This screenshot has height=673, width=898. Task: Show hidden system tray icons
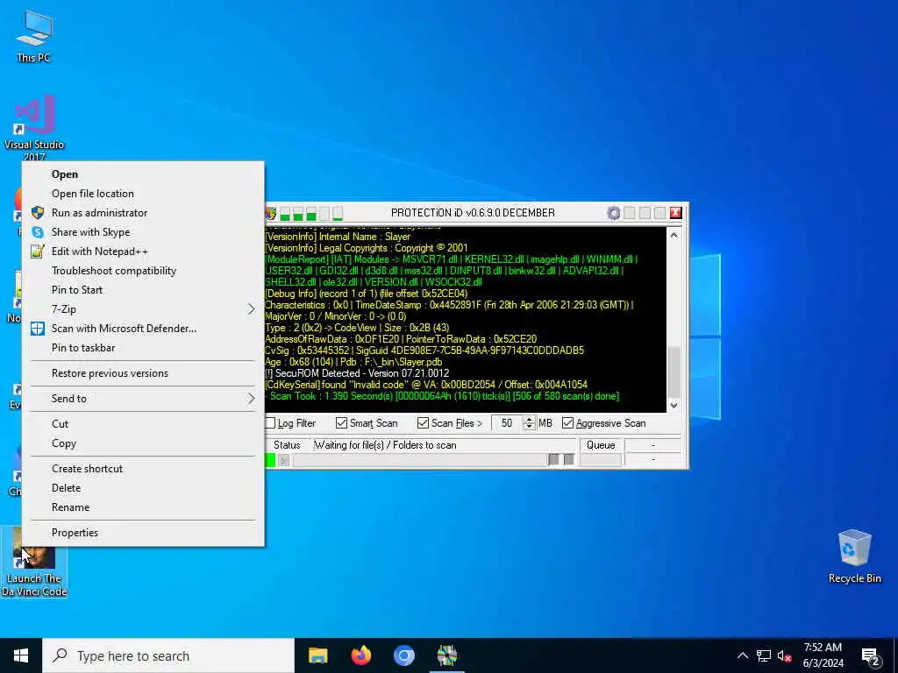click(742, 655)
